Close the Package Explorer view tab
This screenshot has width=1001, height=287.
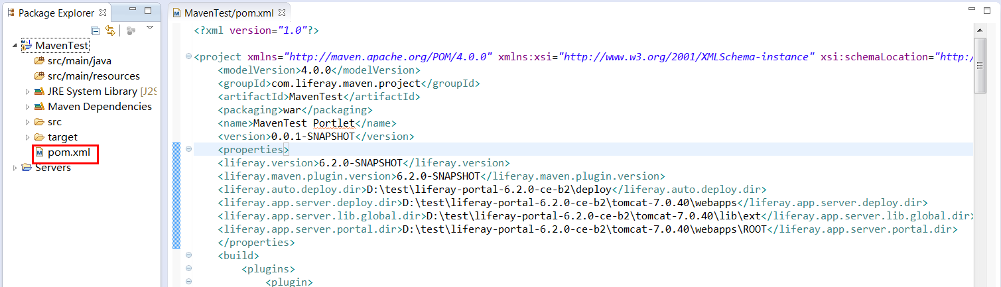(103, 13)
